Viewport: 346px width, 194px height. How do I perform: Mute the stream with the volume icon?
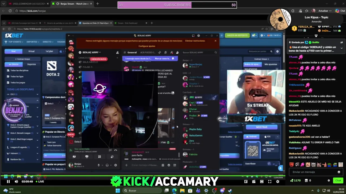click(16, 182)
